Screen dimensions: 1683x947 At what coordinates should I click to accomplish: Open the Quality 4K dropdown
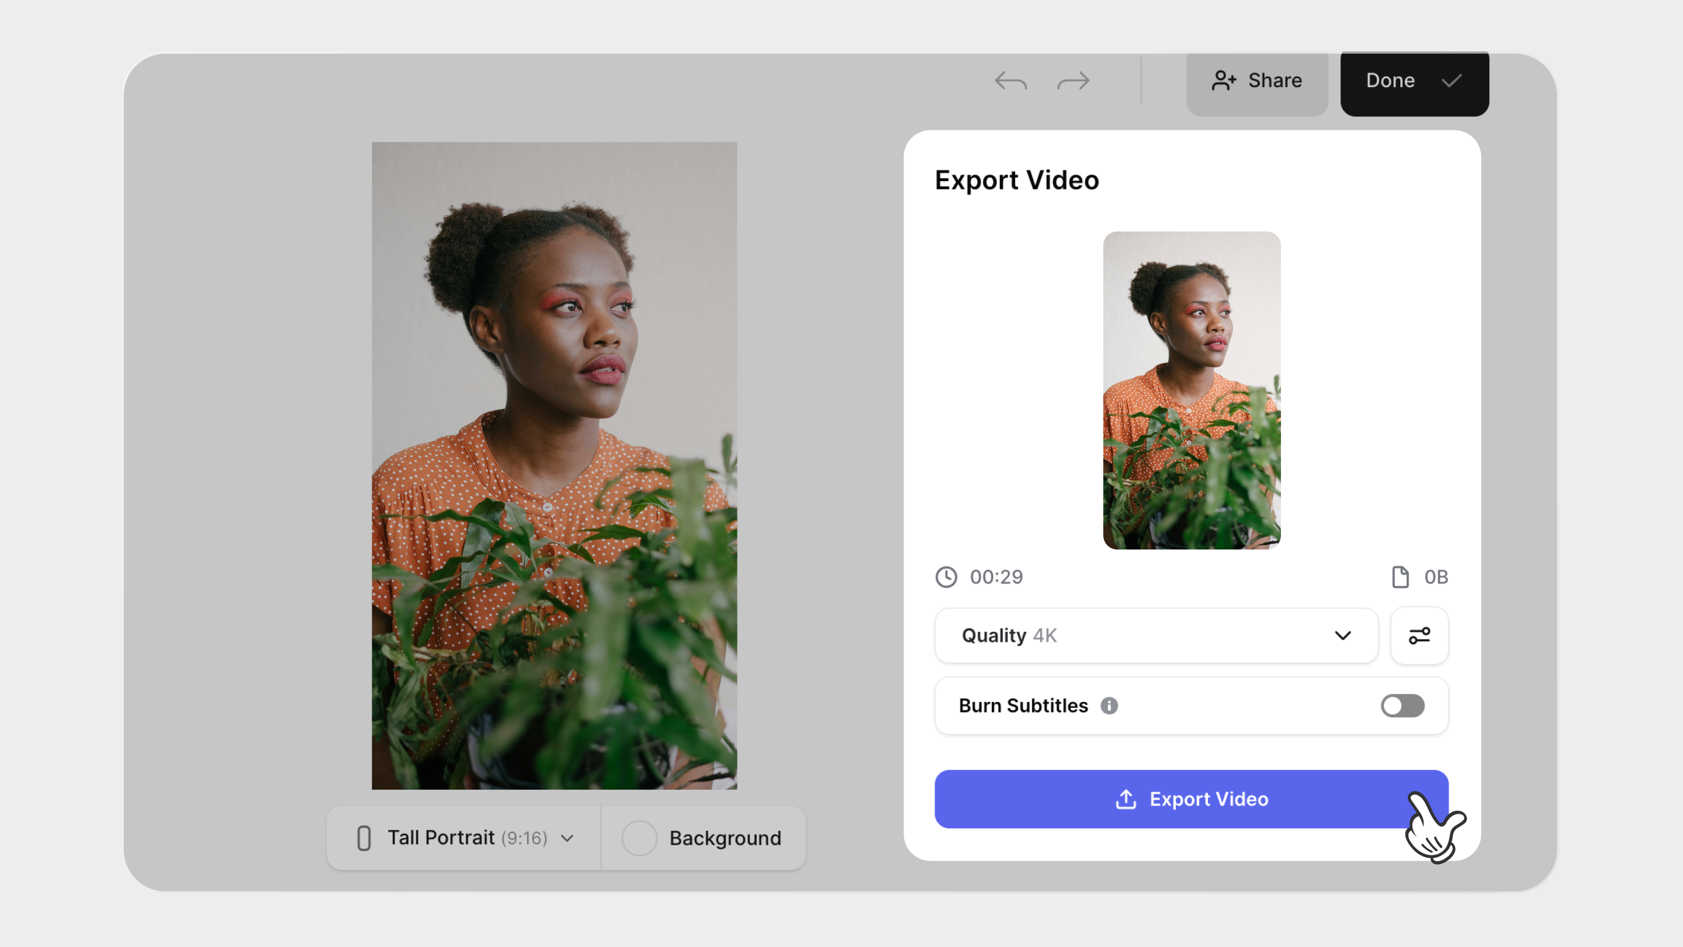pyautogui.click(x=1156, y=635)
